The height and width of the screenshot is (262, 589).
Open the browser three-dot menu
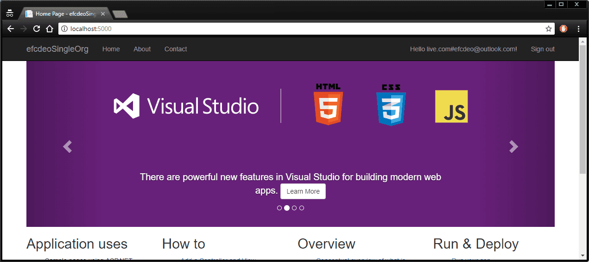coord(578,29)
